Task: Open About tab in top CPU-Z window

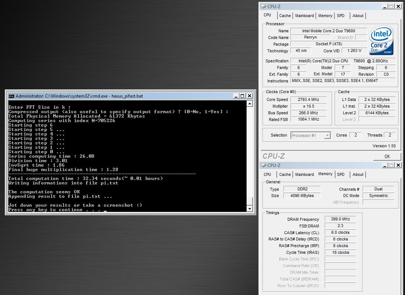Action: (358, 16)
